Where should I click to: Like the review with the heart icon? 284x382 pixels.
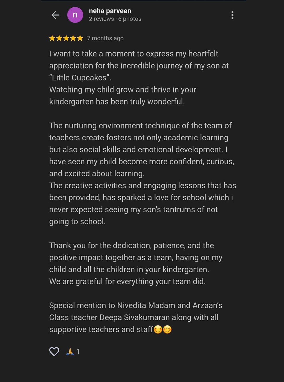(54, 351)
